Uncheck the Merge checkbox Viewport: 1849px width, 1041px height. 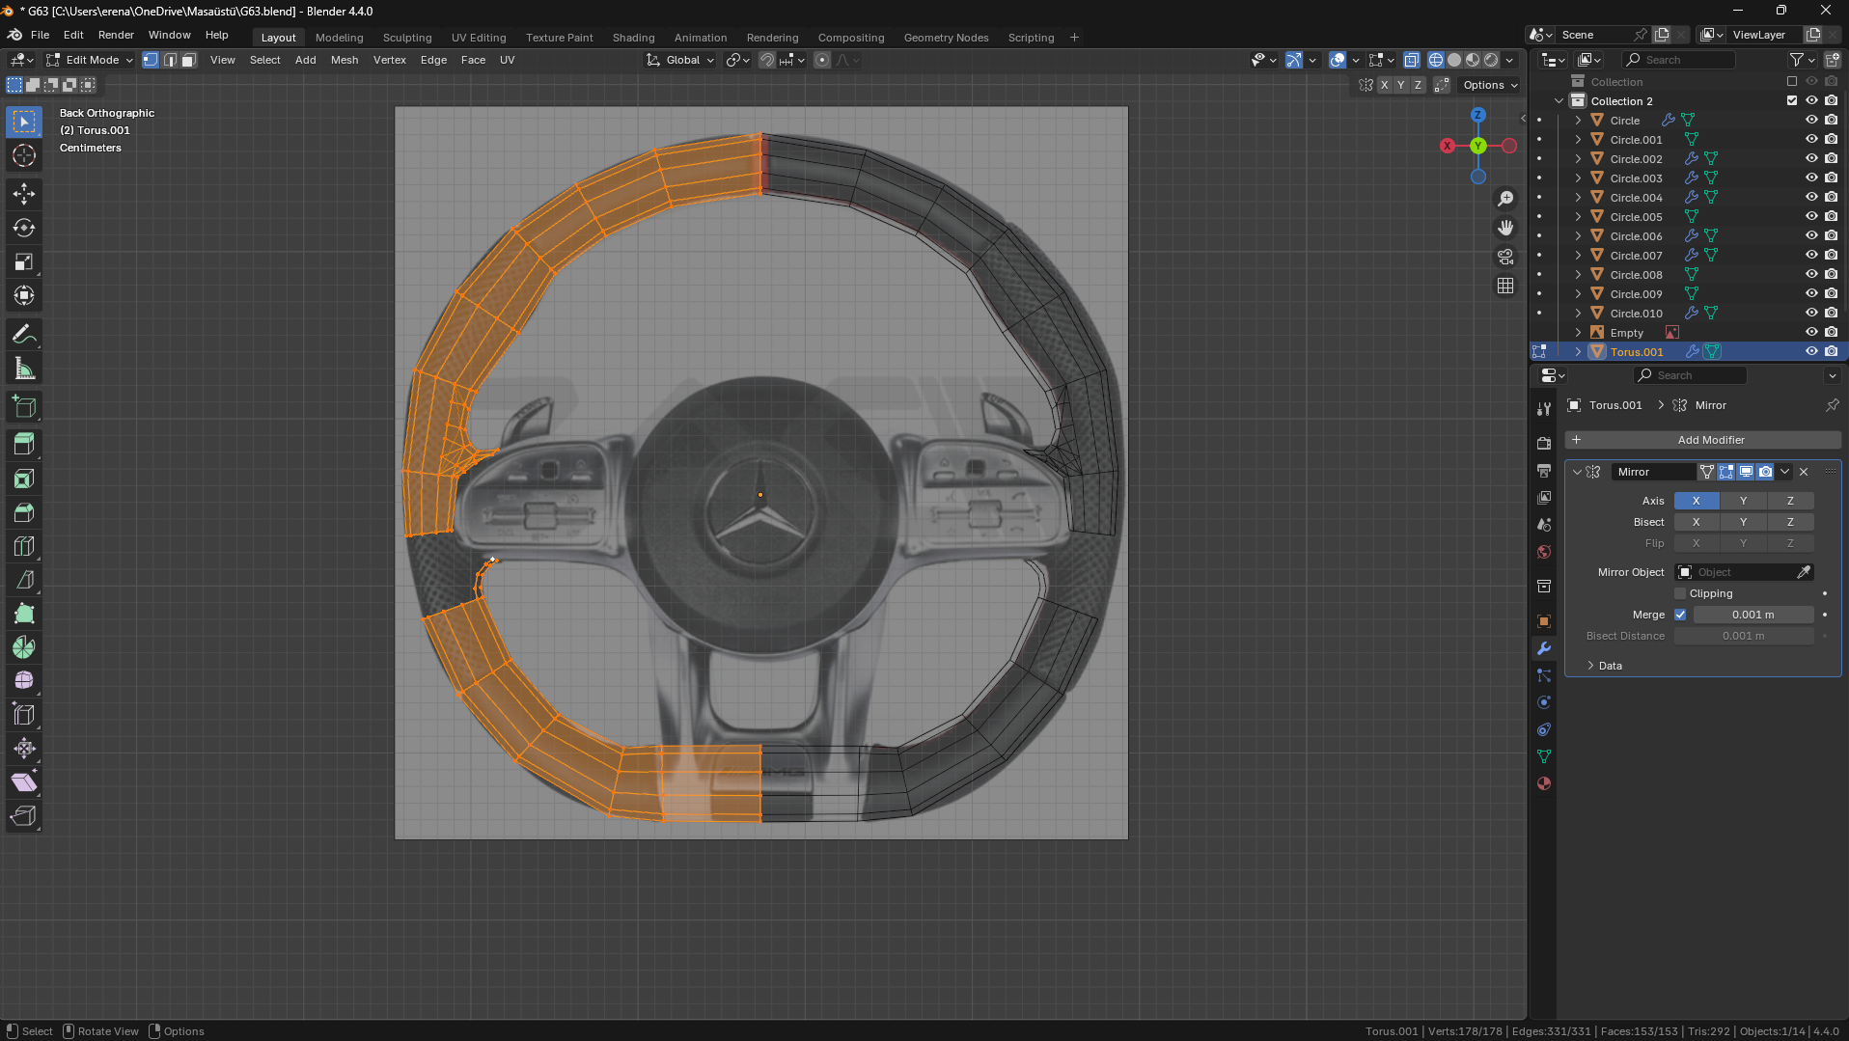(x=1680, y=615)
